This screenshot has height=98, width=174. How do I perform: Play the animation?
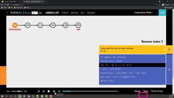click(49, 91)
